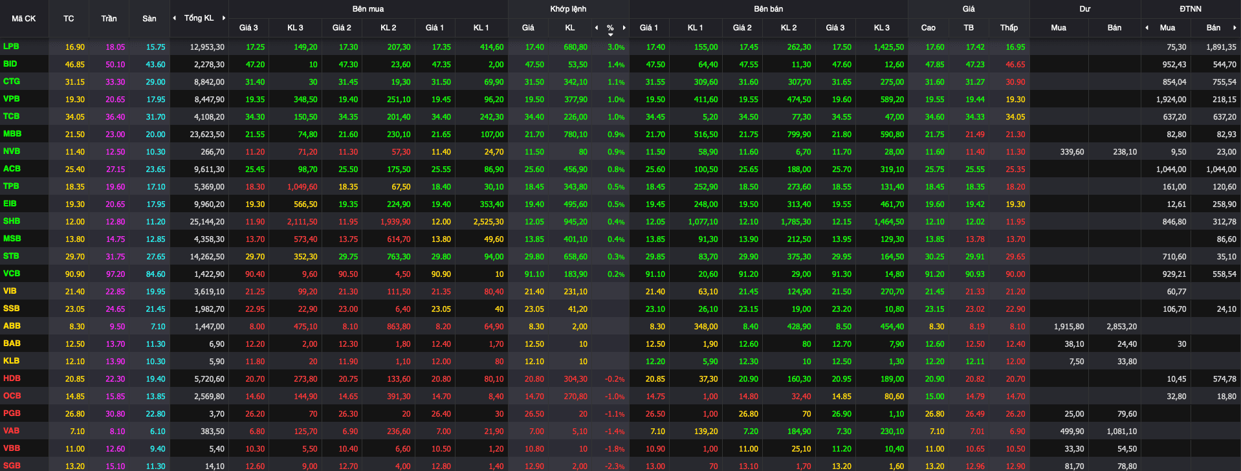Screen dimensions: 1241x471
Task: Select LPB total volume 12,953,30
Action: (207, 47)
